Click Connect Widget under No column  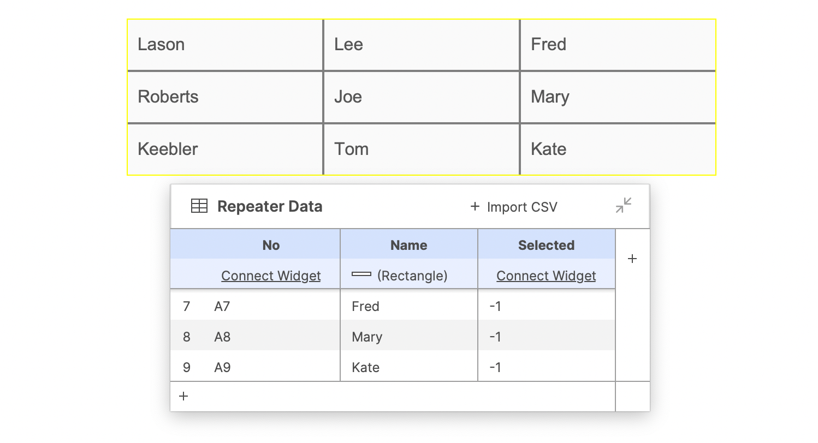(x=271, y=276)
